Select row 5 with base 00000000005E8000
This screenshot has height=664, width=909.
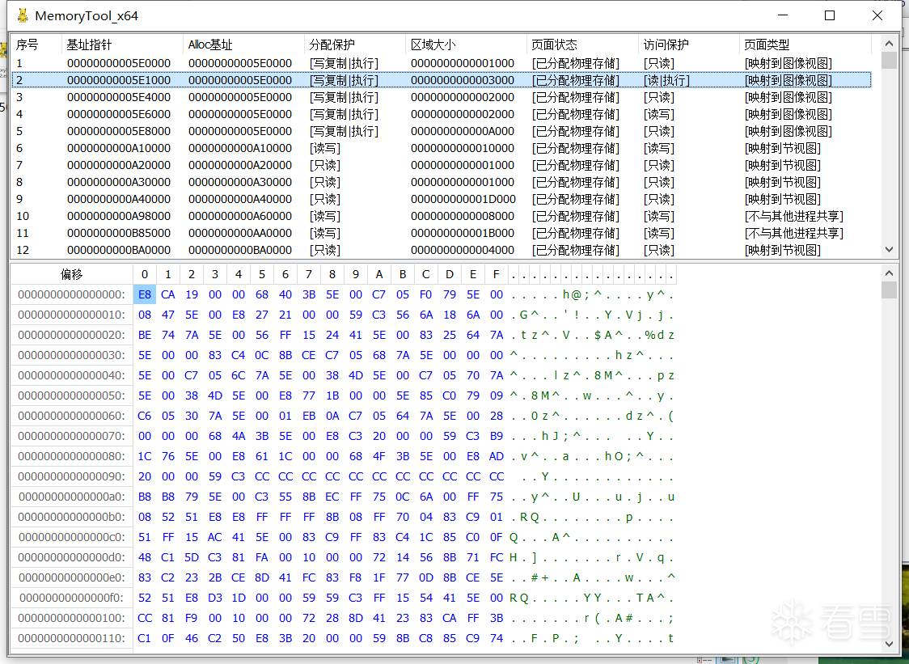(x=442, y=131)
